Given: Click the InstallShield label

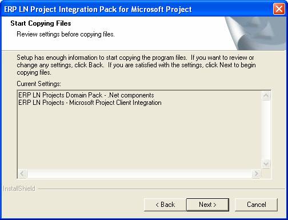Looking at the screenshot, I should [x=19, y=189].
